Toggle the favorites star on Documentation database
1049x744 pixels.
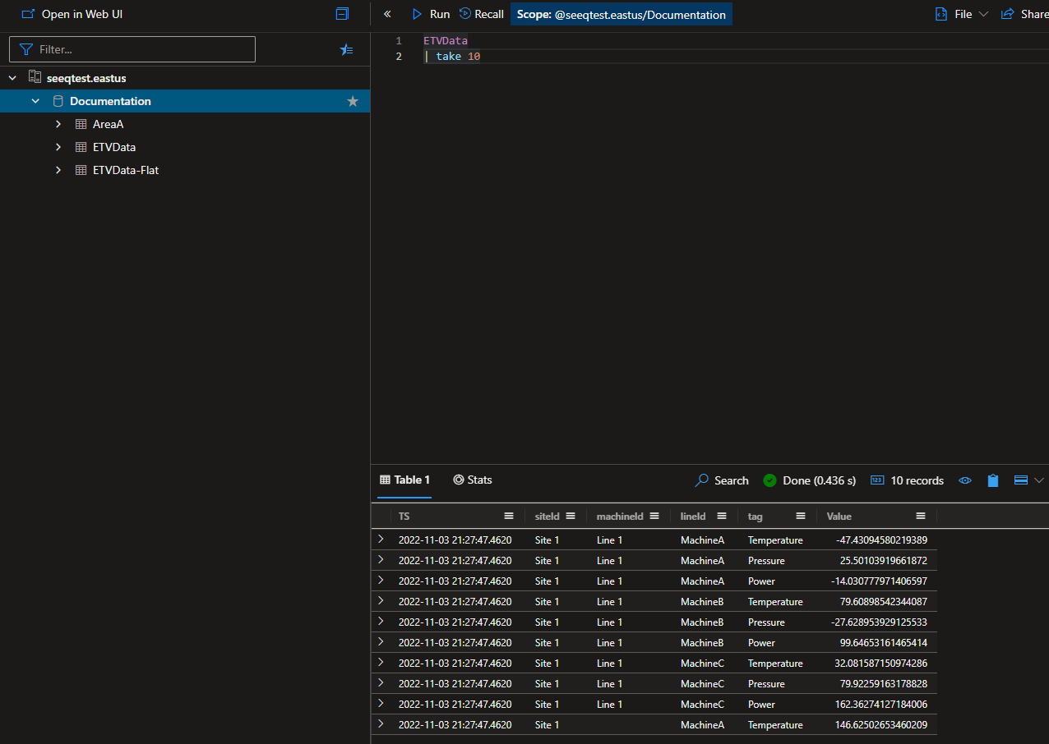pyautogui.click(x=353, y=101)
